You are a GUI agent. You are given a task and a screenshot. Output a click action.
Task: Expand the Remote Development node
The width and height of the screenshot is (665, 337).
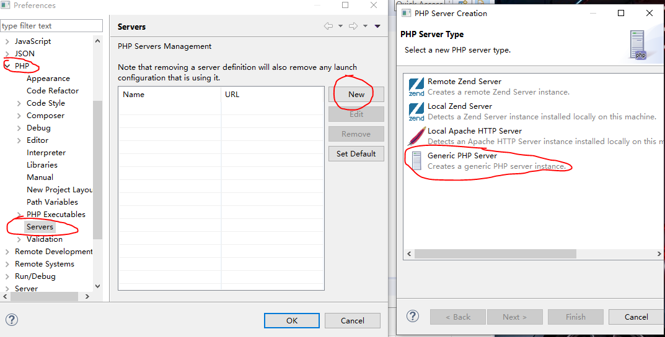[7, 252]
